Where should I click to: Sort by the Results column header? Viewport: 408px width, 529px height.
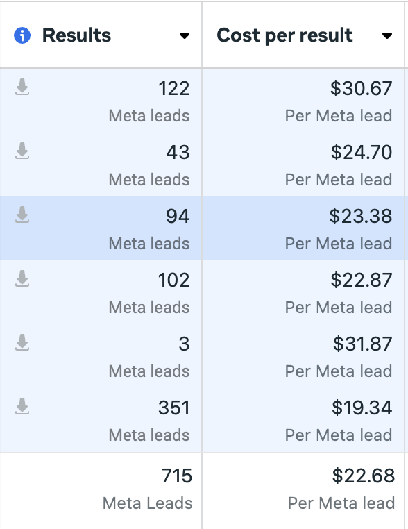click(76, 35)
